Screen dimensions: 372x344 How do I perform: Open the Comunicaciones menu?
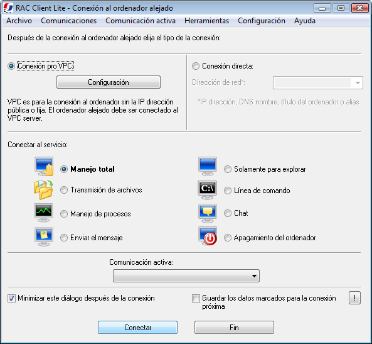tap(68, 21)
